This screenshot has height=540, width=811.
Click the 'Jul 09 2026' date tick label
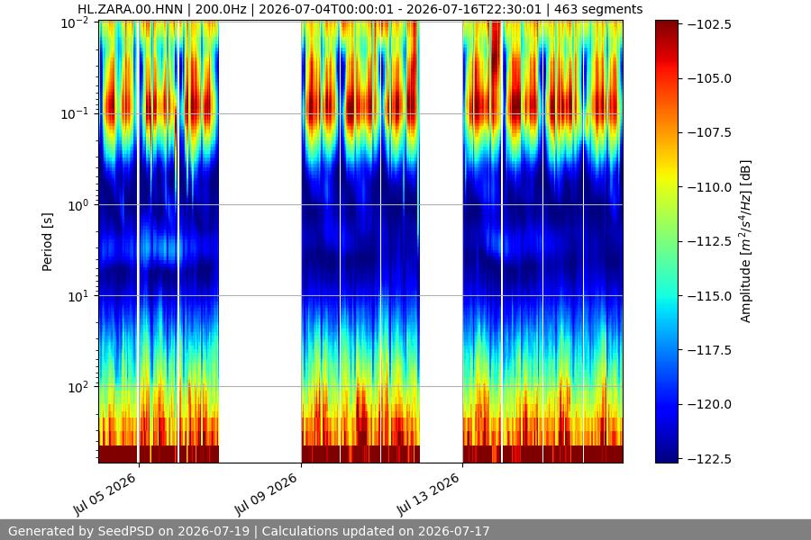click(x=267, y=494)
